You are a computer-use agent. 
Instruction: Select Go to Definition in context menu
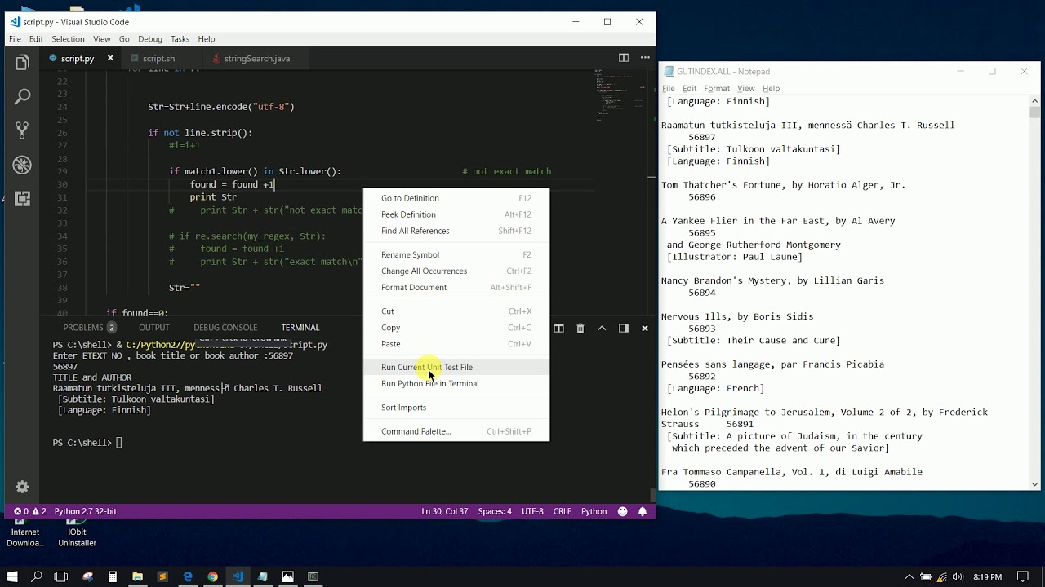456,198
